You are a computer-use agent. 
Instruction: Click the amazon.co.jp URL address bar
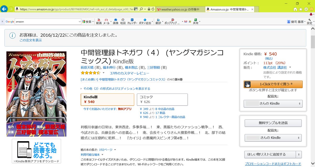(x=76, y=9)
